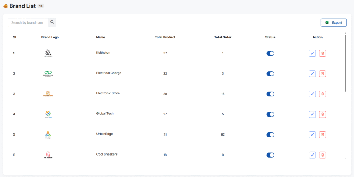The width and height of the screenshot is (354, 177).
Task: Delete the UrbanEdge brand
Action: (x=323, y=135)
